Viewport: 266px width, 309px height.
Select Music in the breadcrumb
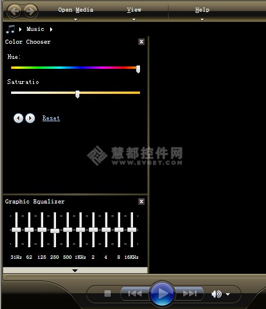pos(36,29)
